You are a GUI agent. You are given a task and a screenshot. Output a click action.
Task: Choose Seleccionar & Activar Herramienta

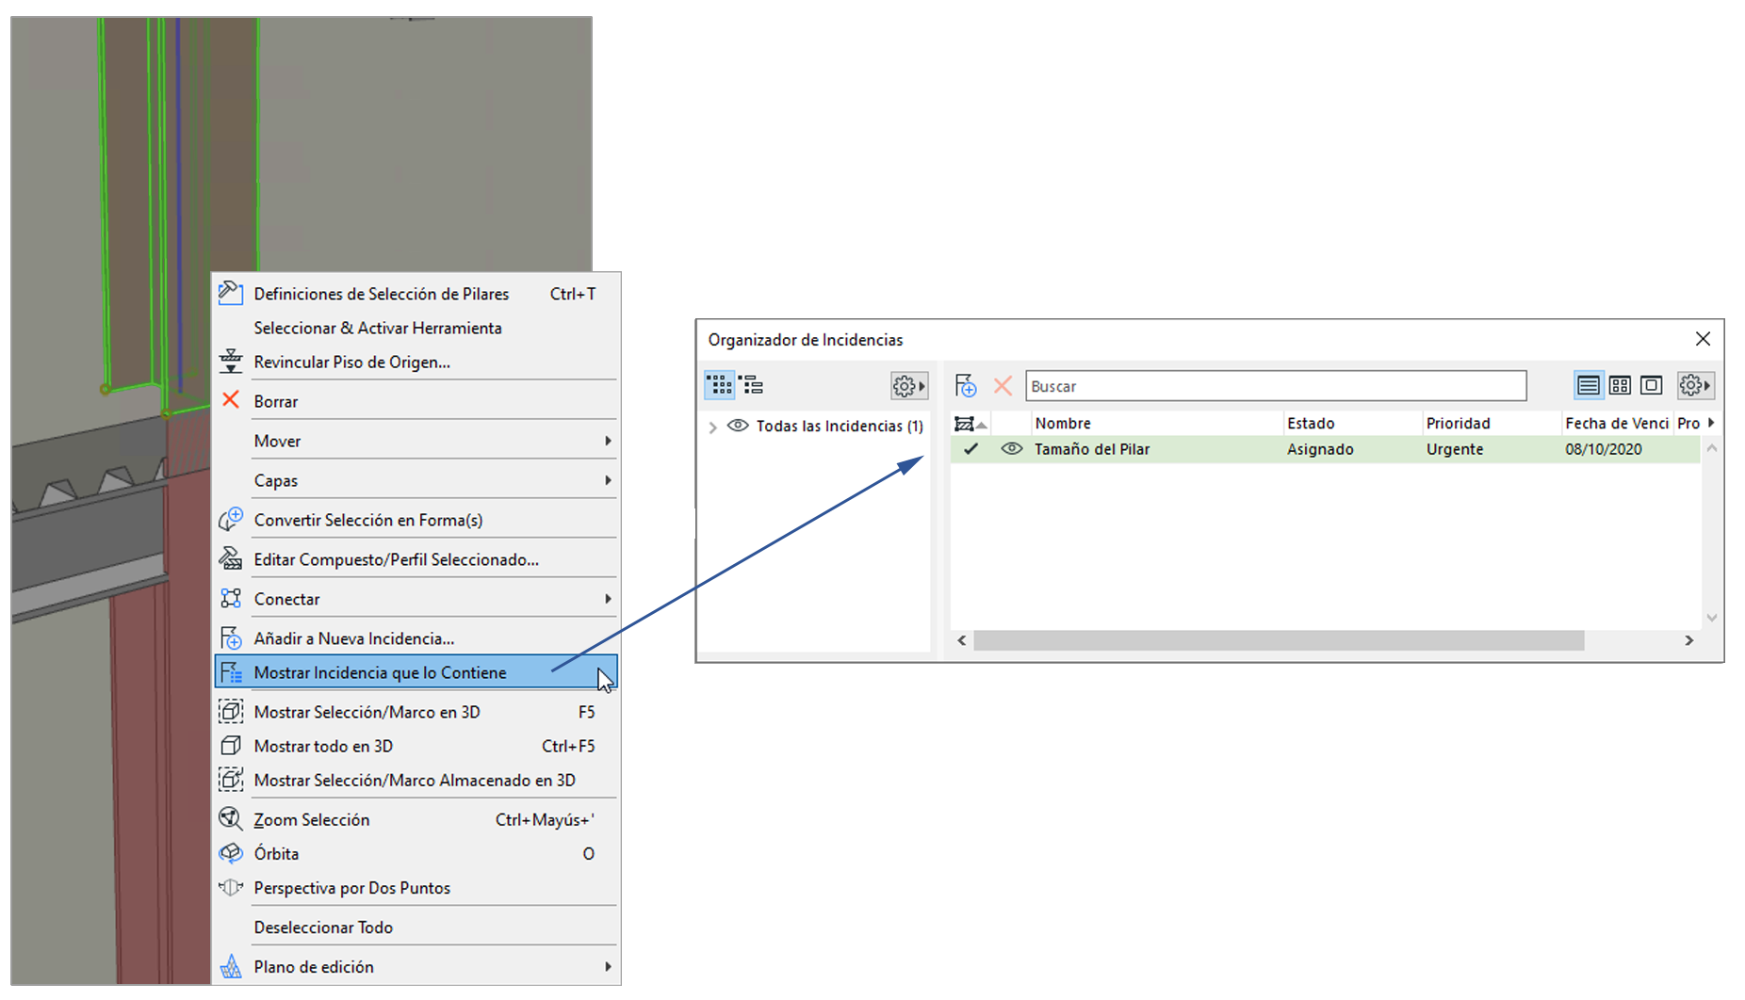(378, 328)
